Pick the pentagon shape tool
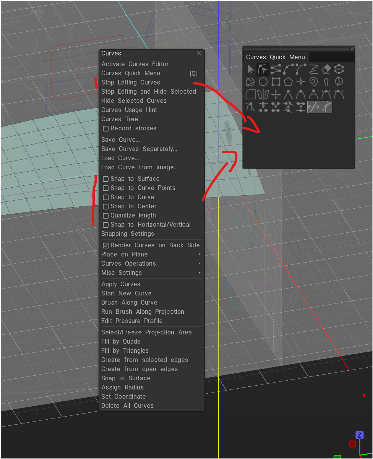The height and width of the screenshot is (459, 373). click(x=288, y=82)
